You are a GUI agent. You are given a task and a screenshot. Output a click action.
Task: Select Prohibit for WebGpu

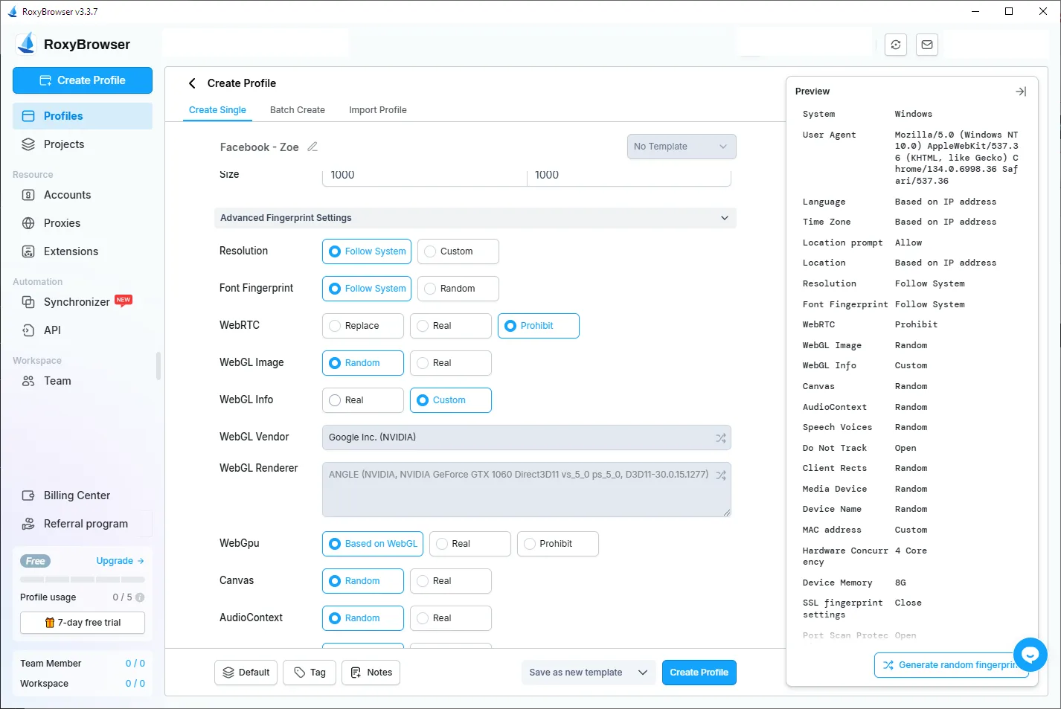558,544
